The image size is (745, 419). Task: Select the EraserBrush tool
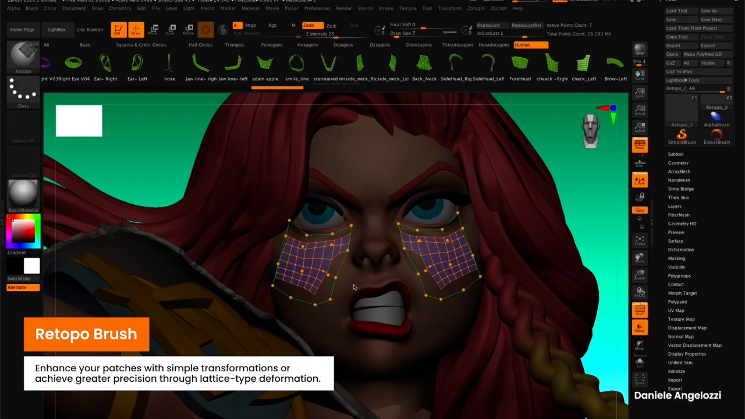pos(716,137)
